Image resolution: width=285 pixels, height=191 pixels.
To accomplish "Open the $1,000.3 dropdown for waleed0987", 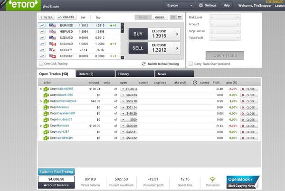I will coord(129,89).
